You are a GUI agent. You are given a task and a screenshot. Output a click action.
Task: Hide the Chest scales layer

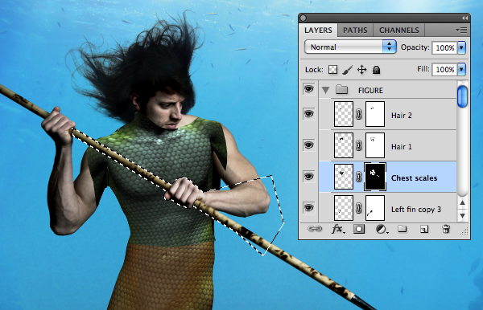[x=308, y=177]
